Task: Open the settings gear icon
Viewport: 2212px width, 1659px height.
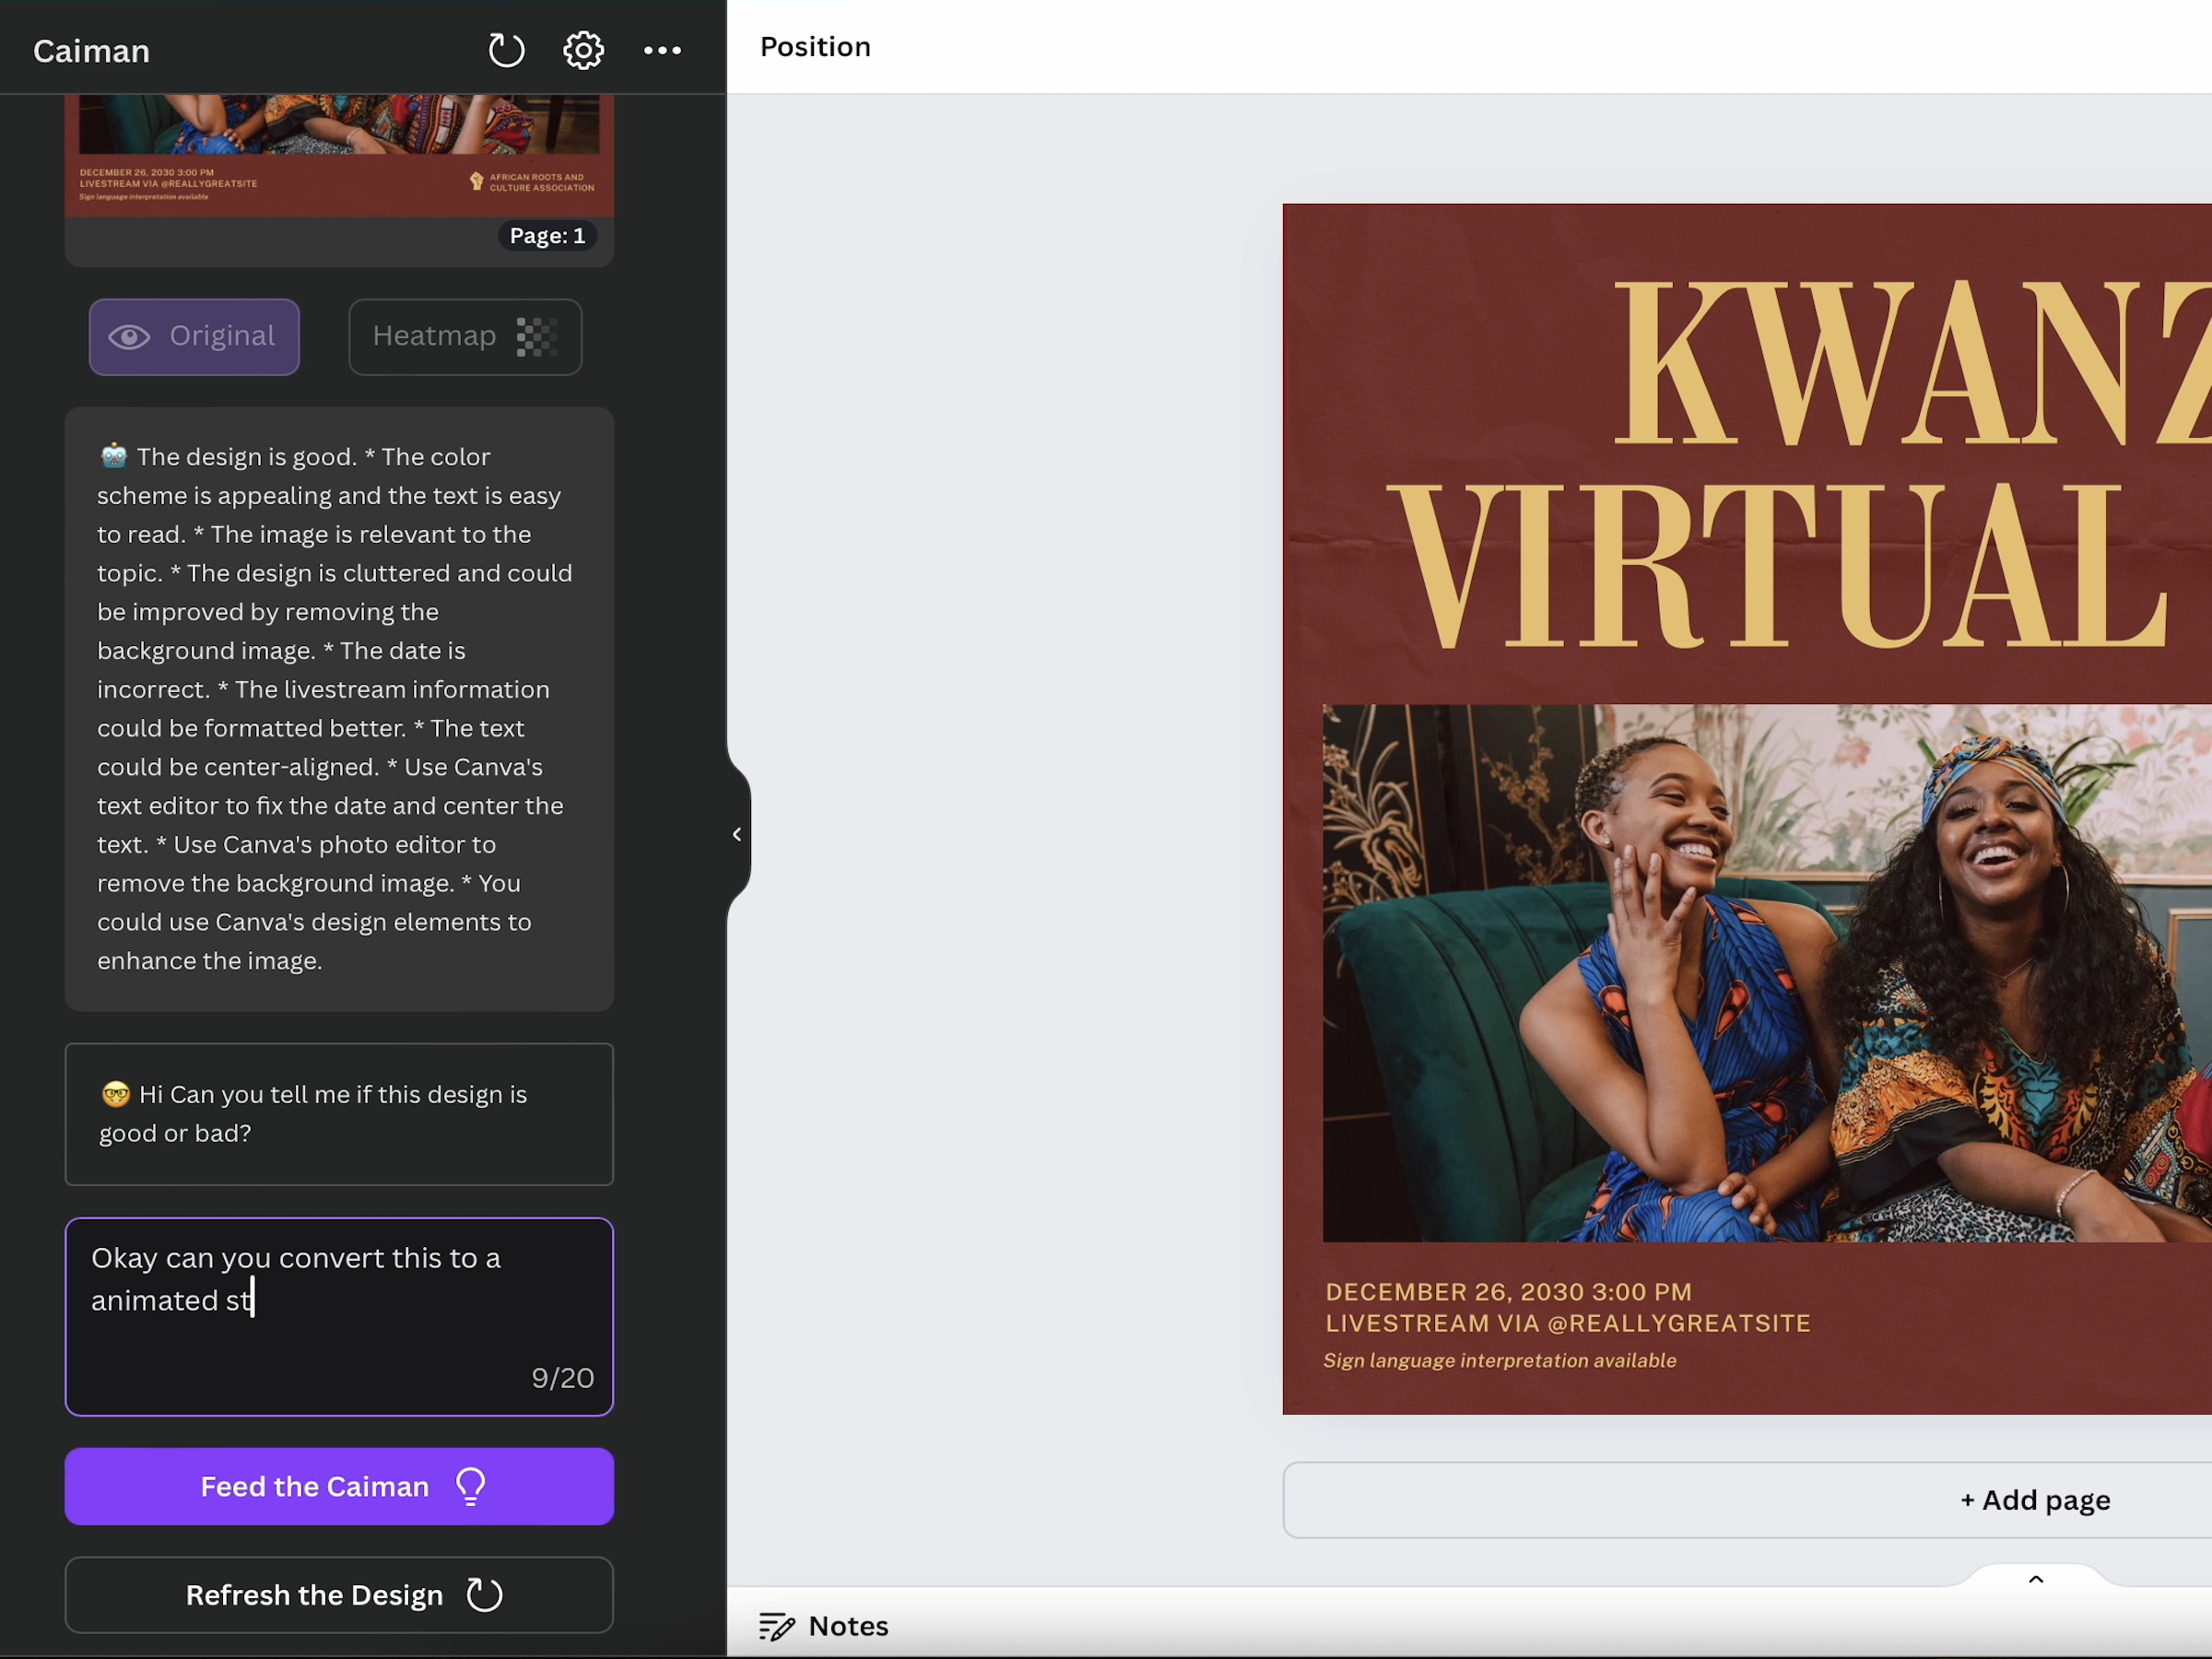Action: 583,50
